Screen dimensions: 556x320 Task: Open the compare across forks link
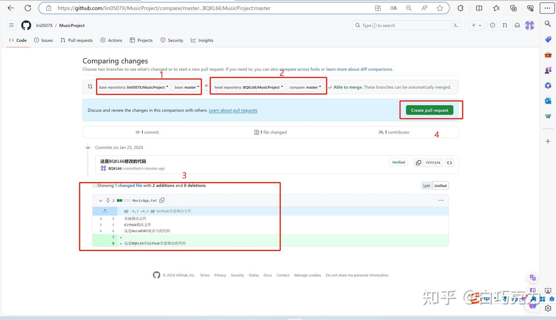coord(300,69)
